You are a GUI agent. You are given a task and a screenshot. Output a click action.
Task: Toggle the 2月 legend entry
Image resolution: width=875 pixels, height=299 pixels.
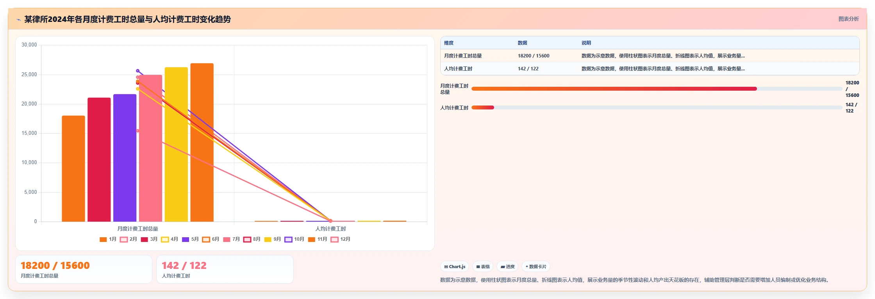click(x=129, y=239)
